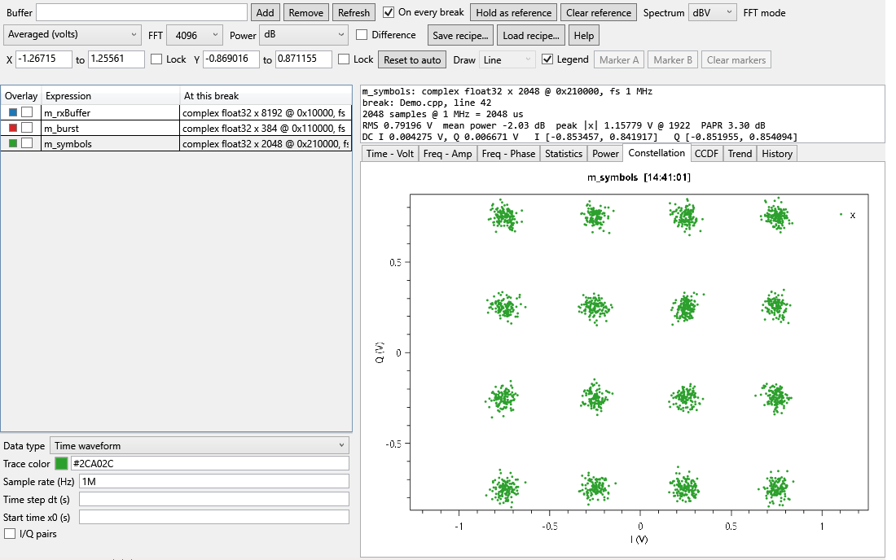This screenshot has height=560, width=896.
Task: Switch to the CCDF tab
Action: pos(706,154)
